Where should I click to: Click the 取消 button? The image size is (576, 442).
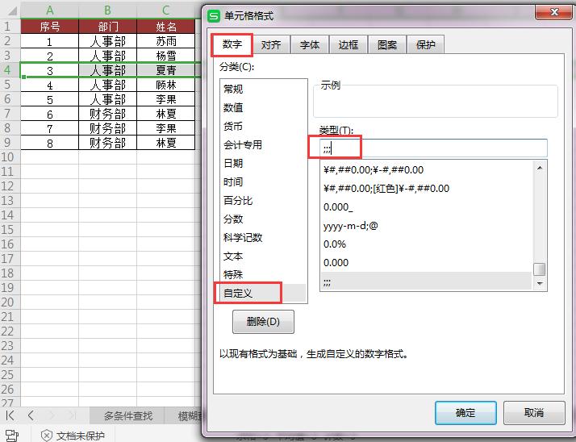point(534,413)
